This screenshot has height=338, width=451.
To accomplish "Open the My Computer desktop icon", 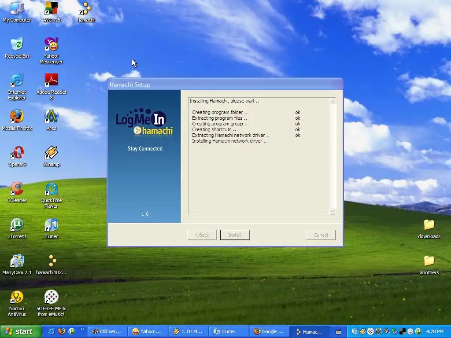I will (17, 11).
